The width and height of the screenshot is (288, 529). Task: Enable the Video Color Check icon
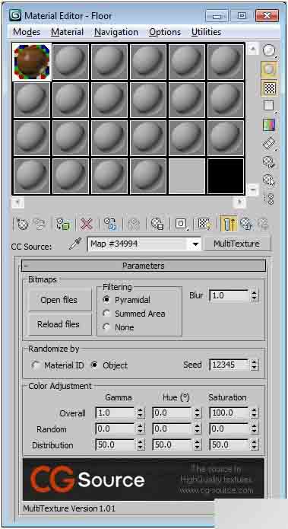pyautogui.click(x=269, y=125)
